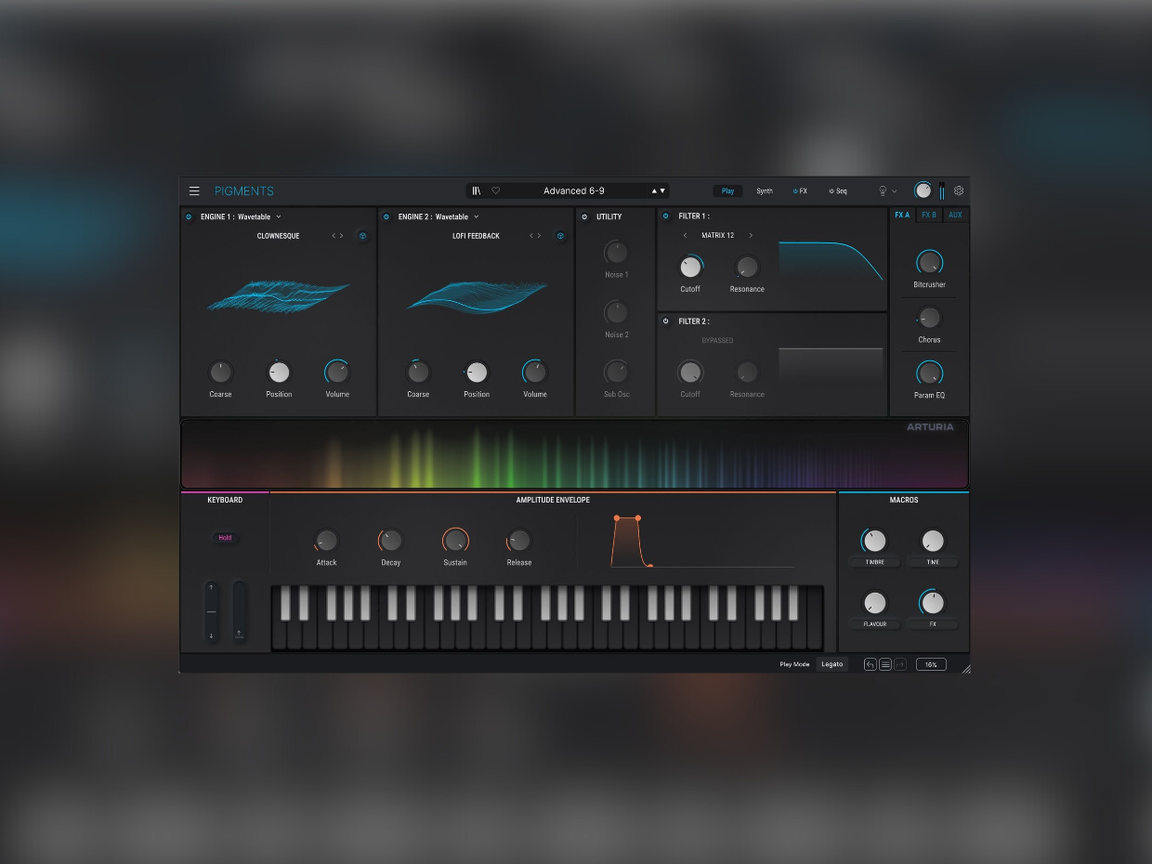Screen dimensions: 1152x864
Task: Select next Filter 1 type after MATRIX 12
Action: point(751,235)
